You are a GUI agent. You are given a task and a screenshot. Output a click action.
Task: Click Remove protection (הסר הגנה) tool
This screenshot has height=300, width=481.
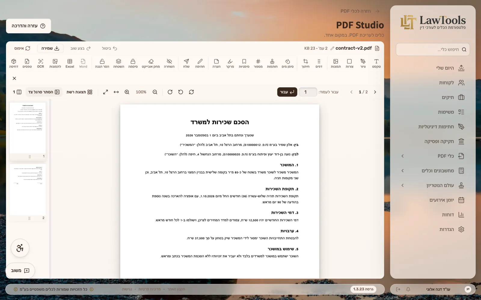pos(102,63)
